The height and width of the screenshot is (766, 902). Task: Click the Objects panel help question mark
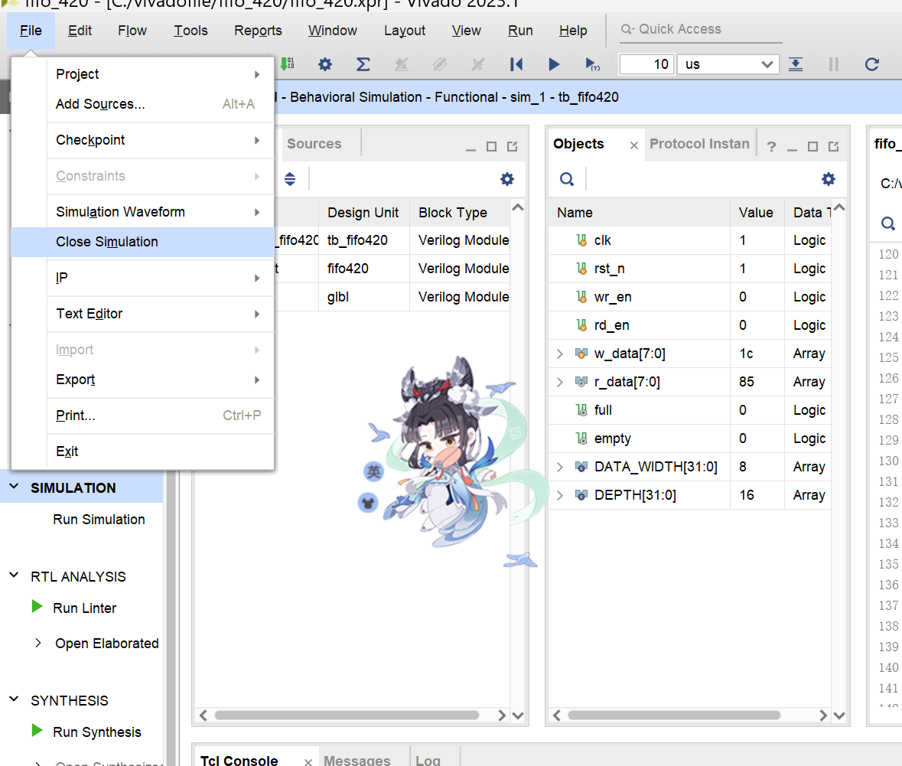[x=771, y=147]
